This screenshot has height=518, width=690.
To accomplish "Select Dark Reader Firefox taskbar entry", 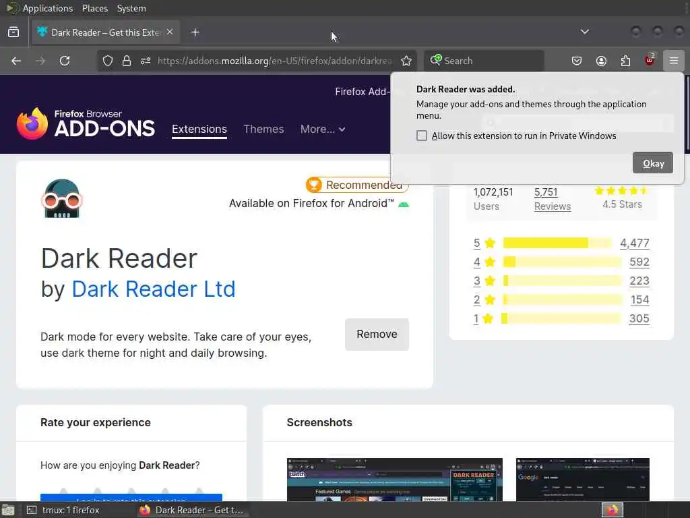I will (x=191, y=510).
